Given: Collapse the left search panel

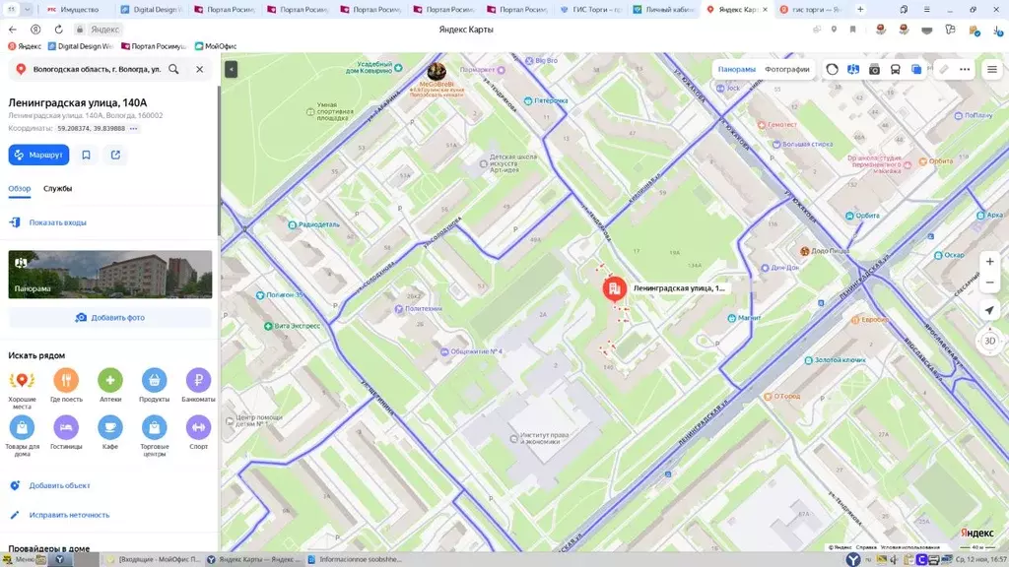Looking at the screenshot, I should coord(231,69).
